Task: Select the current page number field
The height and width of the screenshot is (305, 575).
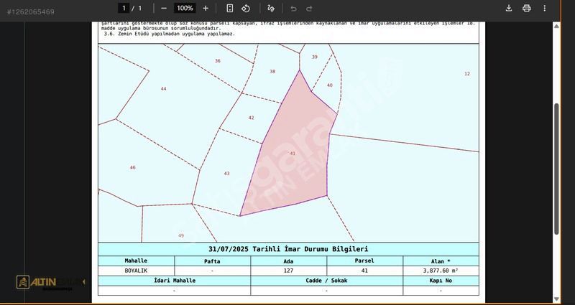Action: pos(124,8)
